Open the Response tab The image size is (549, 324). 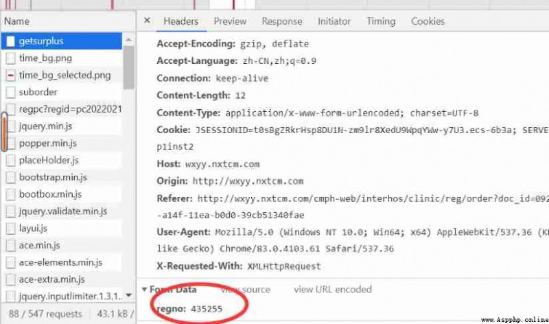coord(282,21)
